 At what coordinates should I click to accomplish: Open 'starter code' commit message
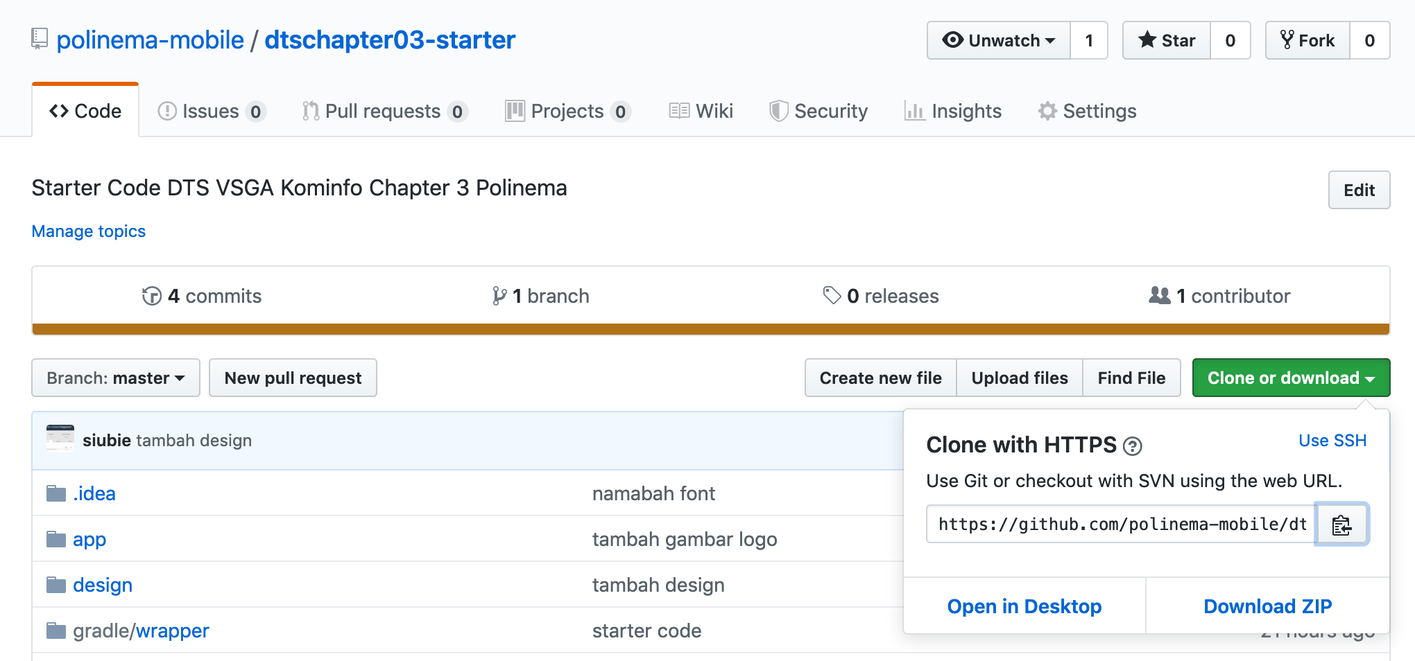[646, 631]
